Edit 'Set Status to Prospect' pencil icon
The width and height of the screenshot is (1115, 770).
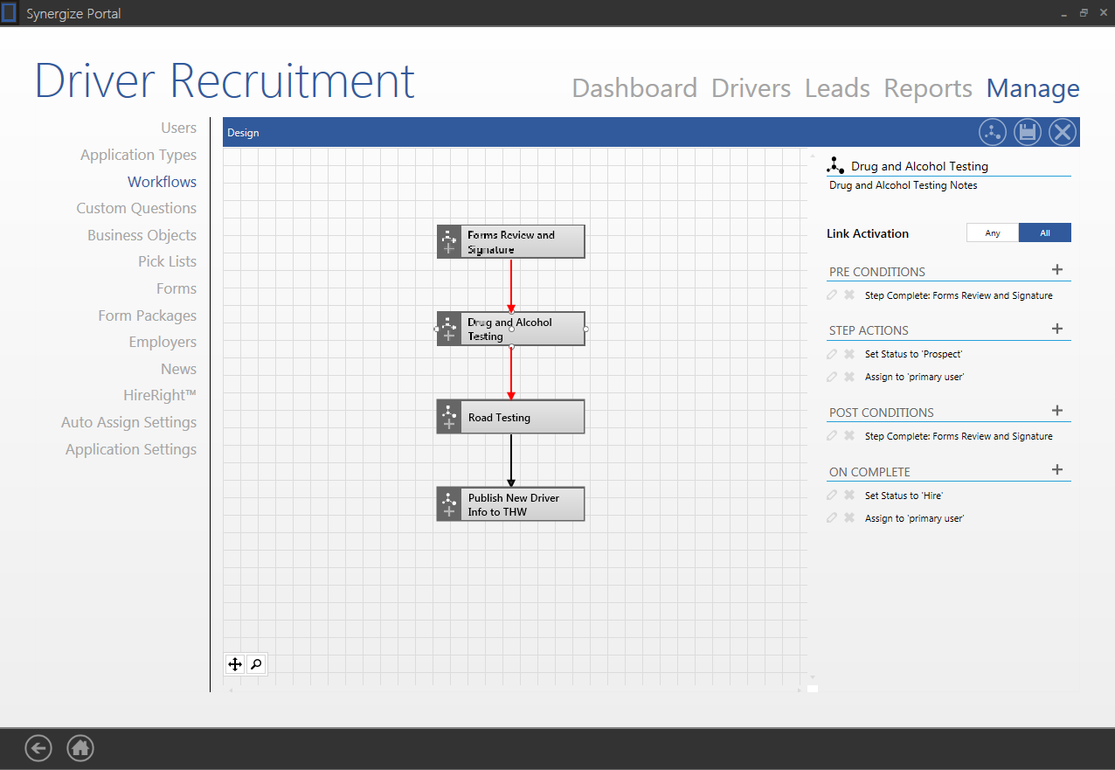pyautogui.click(x=832, y=354)
